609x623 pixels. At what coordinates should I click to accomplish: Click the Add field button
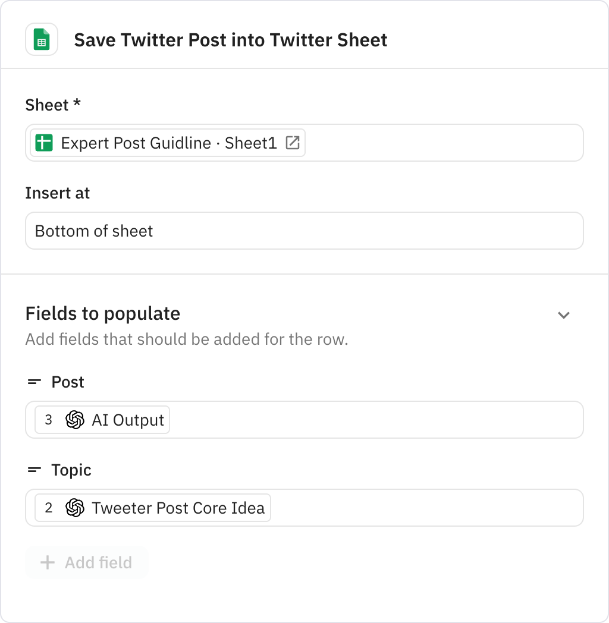click(x=86, y=562)
